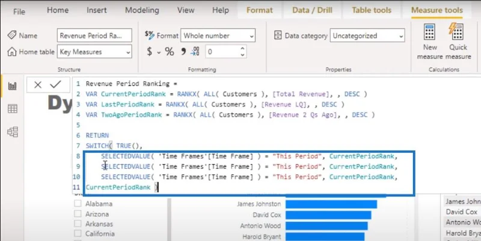Switch to the Home tab
The width and height of the screenshot is (481, 241).
58,10
